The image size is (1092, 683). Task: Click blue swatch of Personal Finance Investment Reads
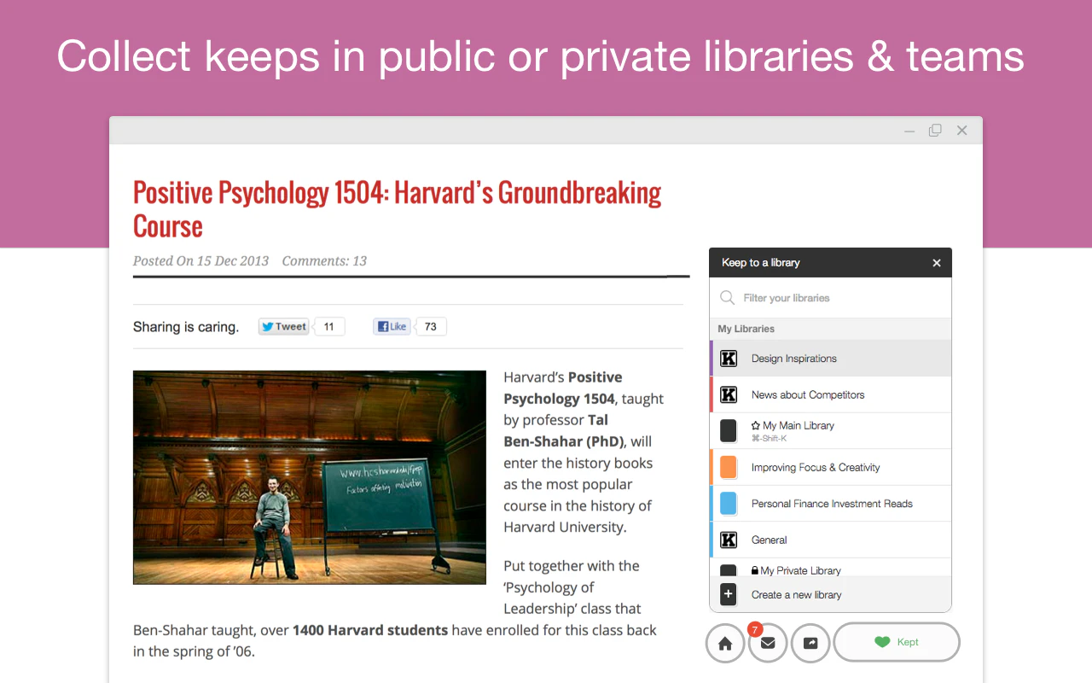[x=729, y=504]
